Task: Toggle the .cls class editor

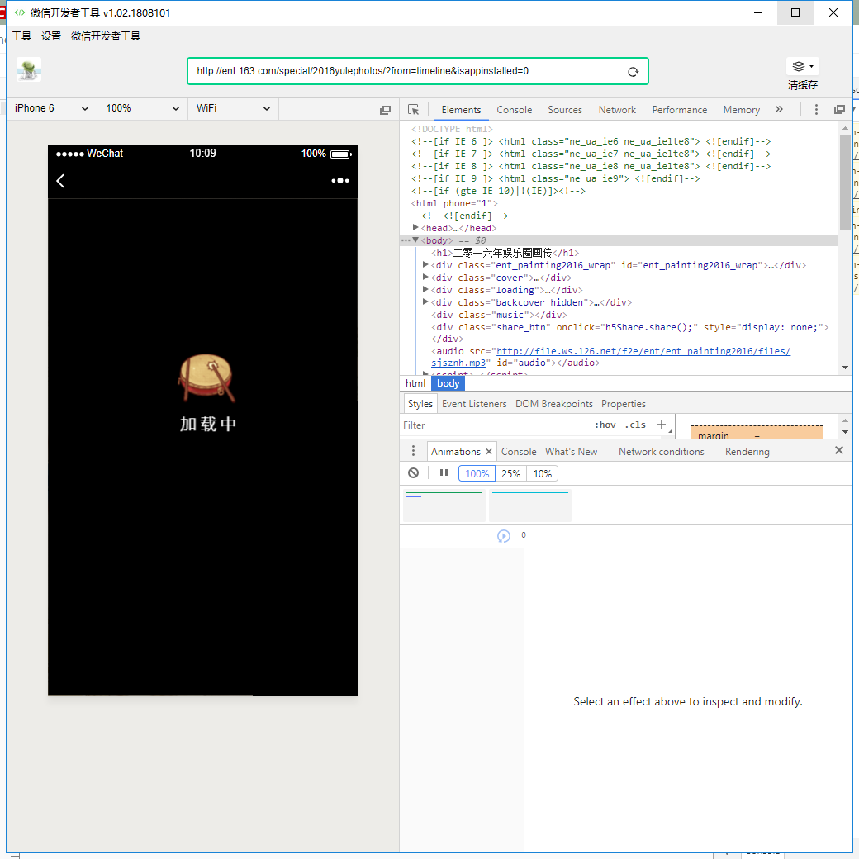Action: tap(635, 425)
